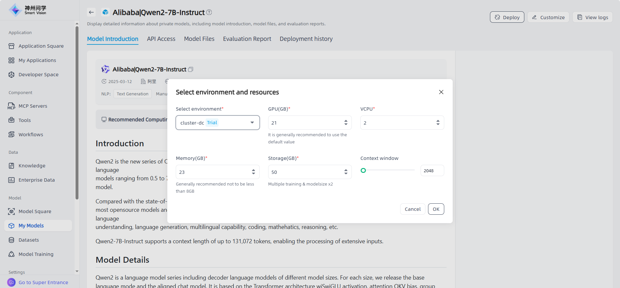620x288 pixels.
Task: Click the help icon beside model title
Action: [x=209, y=12]
